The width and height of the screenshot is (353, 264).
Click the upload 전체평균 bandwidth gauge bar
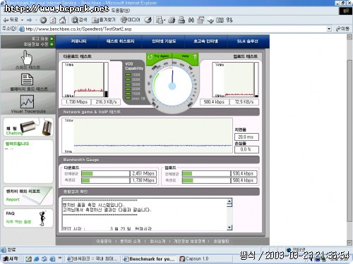(206, 174)
